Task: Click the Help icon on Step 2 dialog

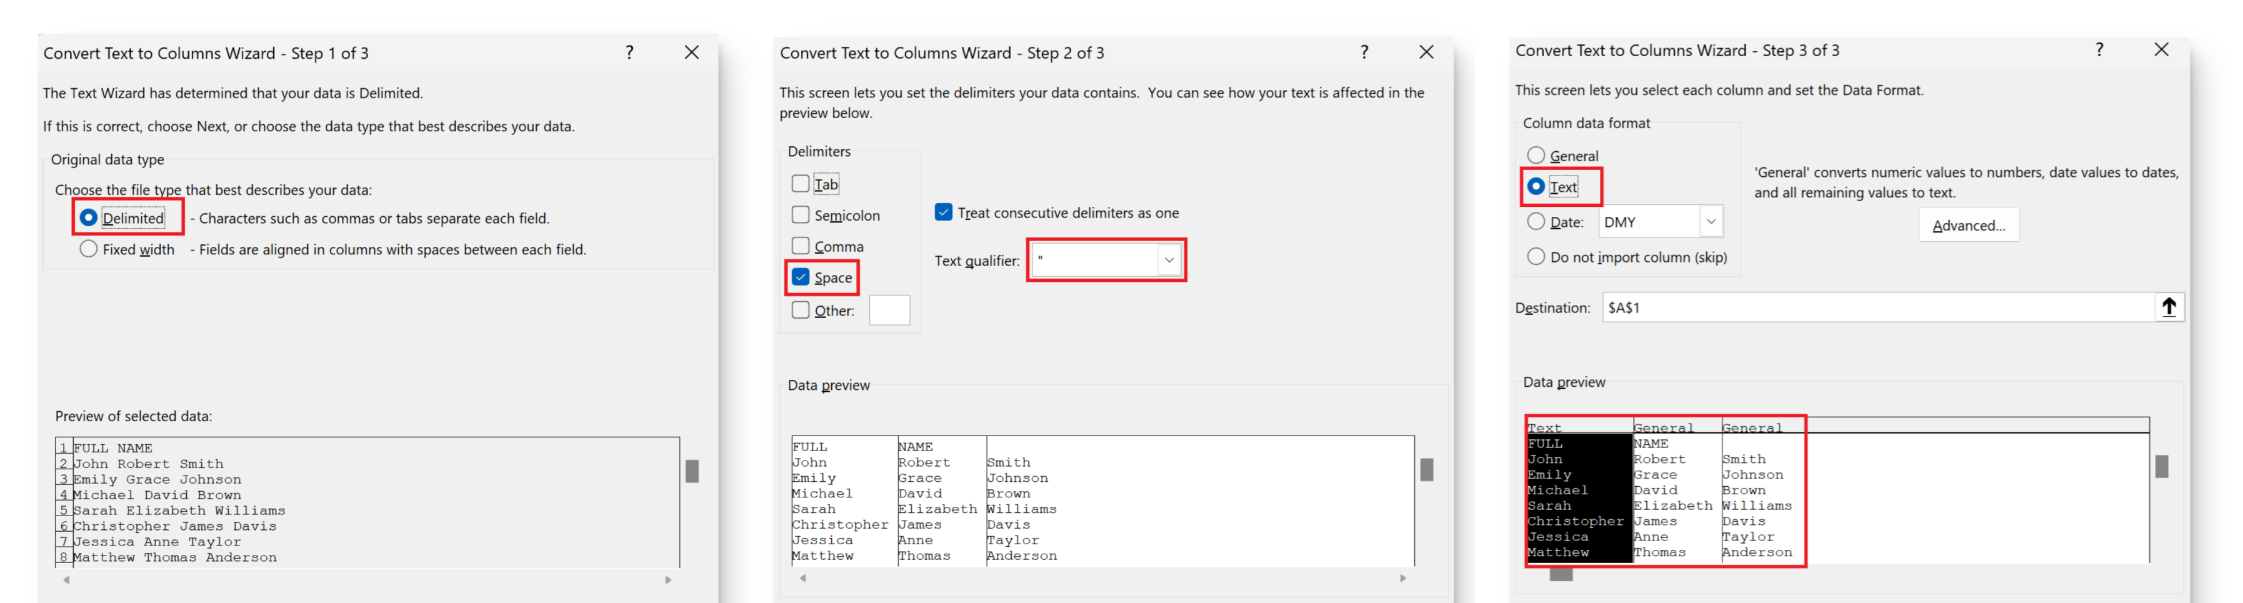Action: pyautogui.click(x=1364, y=52)
